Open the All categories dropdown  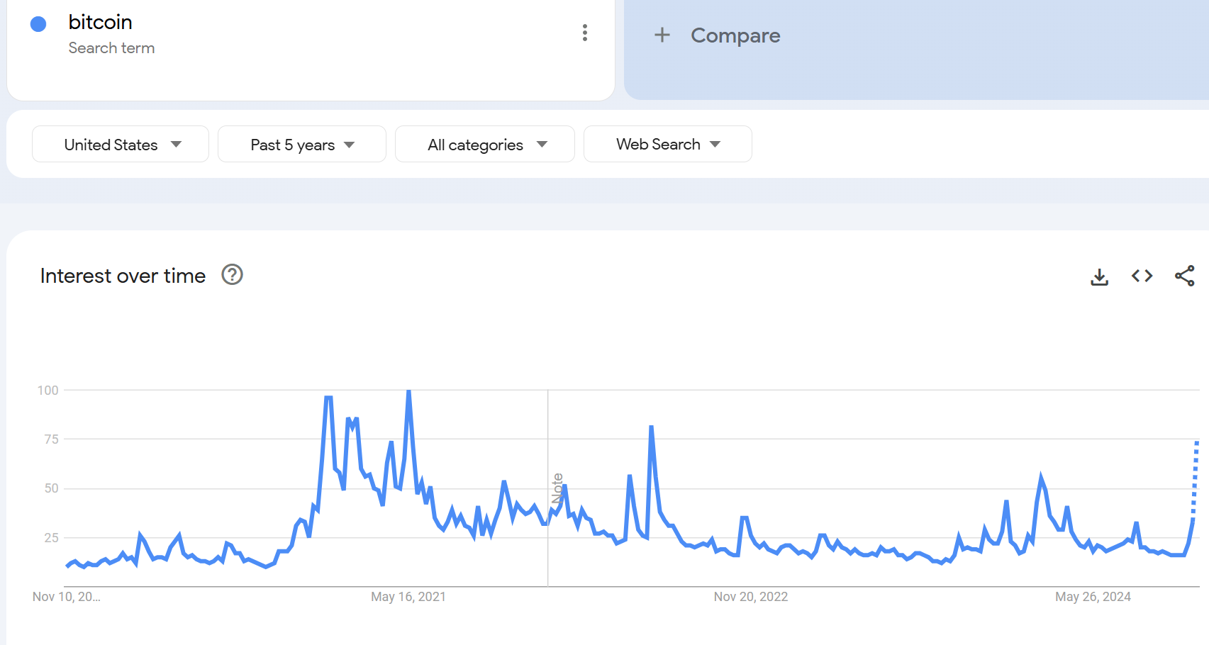(x=485, y=145)
